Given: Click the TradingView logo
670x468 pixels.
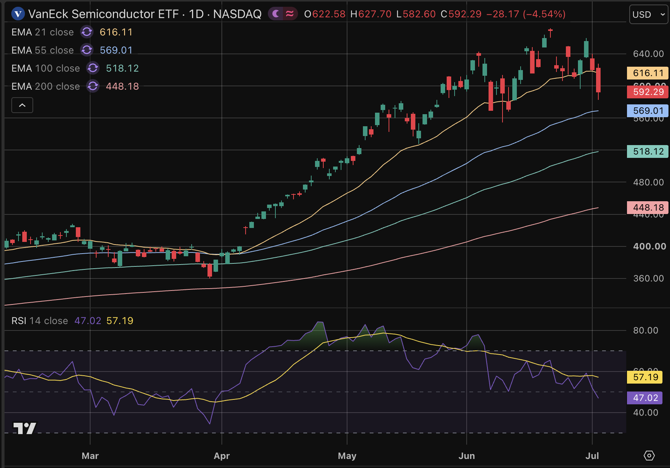Looking at the screenshot, I should point(25,428).
